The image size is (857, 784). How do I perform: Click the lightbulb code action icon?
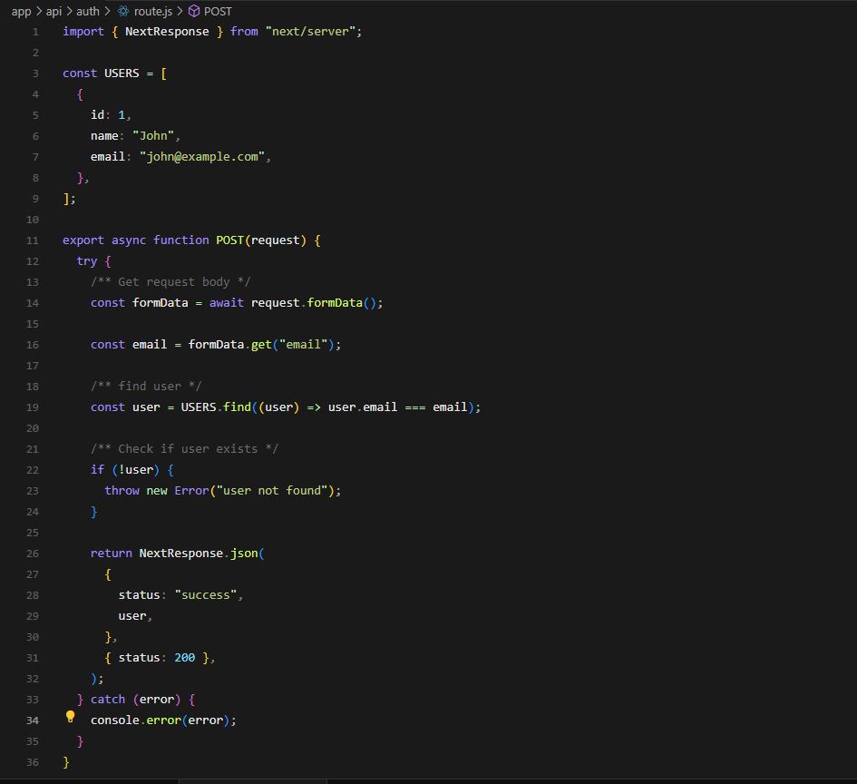(70, 717)
